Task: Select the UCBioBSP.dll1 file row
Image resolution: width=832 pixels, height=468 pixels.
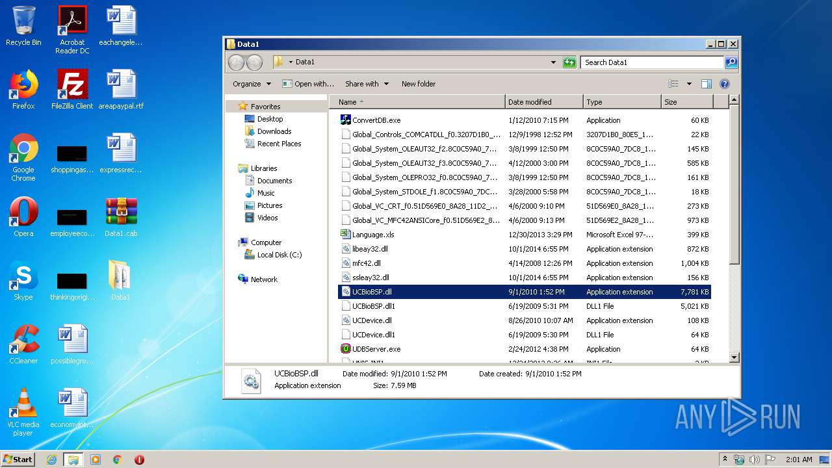Action: (525, 306)
